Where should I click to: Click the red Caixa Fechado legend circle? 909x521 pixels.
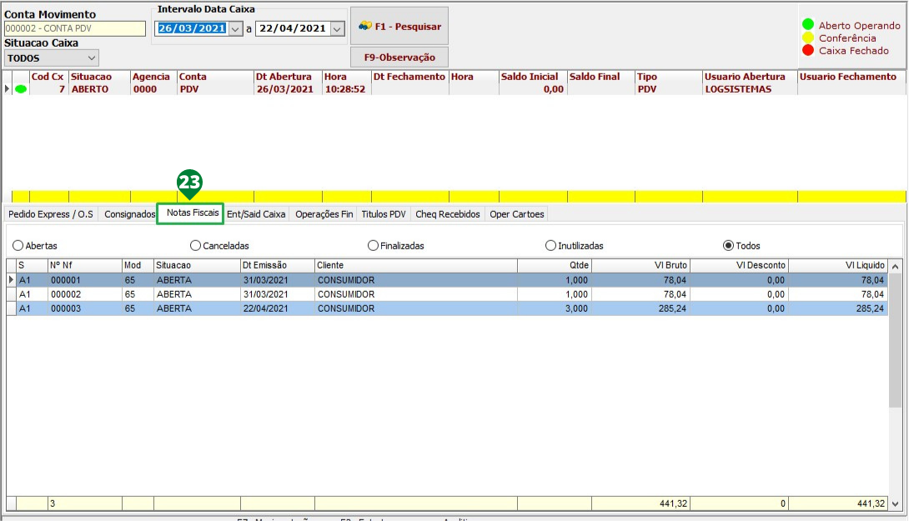(808, 50)
